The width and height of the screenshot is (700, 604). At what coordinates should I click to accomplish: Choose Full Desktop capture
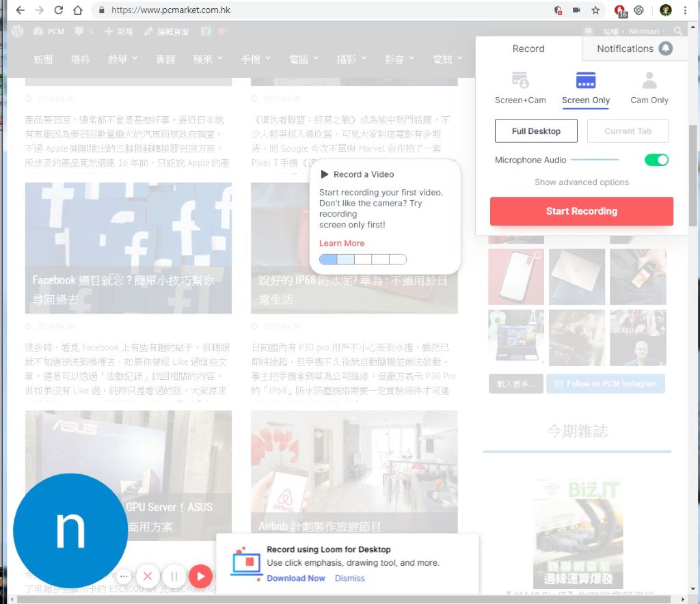pos(536,131)
